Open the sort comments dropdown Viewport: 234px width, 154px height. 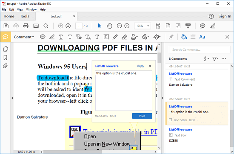[x=206, y=59]
